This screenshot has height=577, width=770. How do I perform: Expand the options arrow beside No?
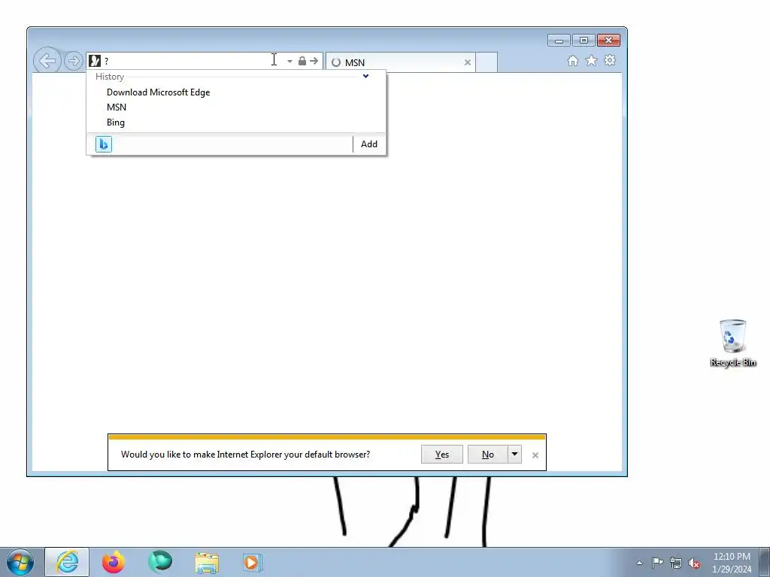click(514, 455)
